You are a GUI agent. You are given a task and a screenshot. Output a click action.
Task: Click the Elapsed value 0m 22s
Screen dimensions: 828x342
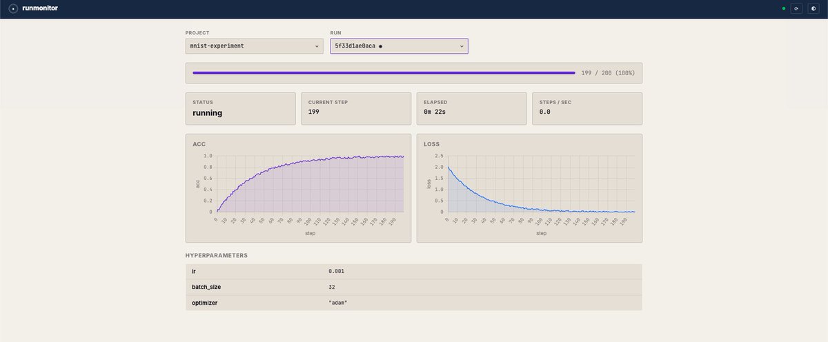click(x=436, y=112)
